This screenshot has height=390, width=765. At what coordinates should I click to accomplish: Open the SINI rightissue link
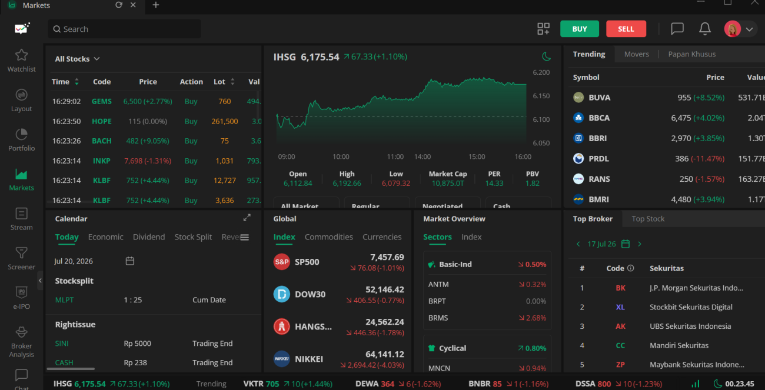click(x=62, y=344)
